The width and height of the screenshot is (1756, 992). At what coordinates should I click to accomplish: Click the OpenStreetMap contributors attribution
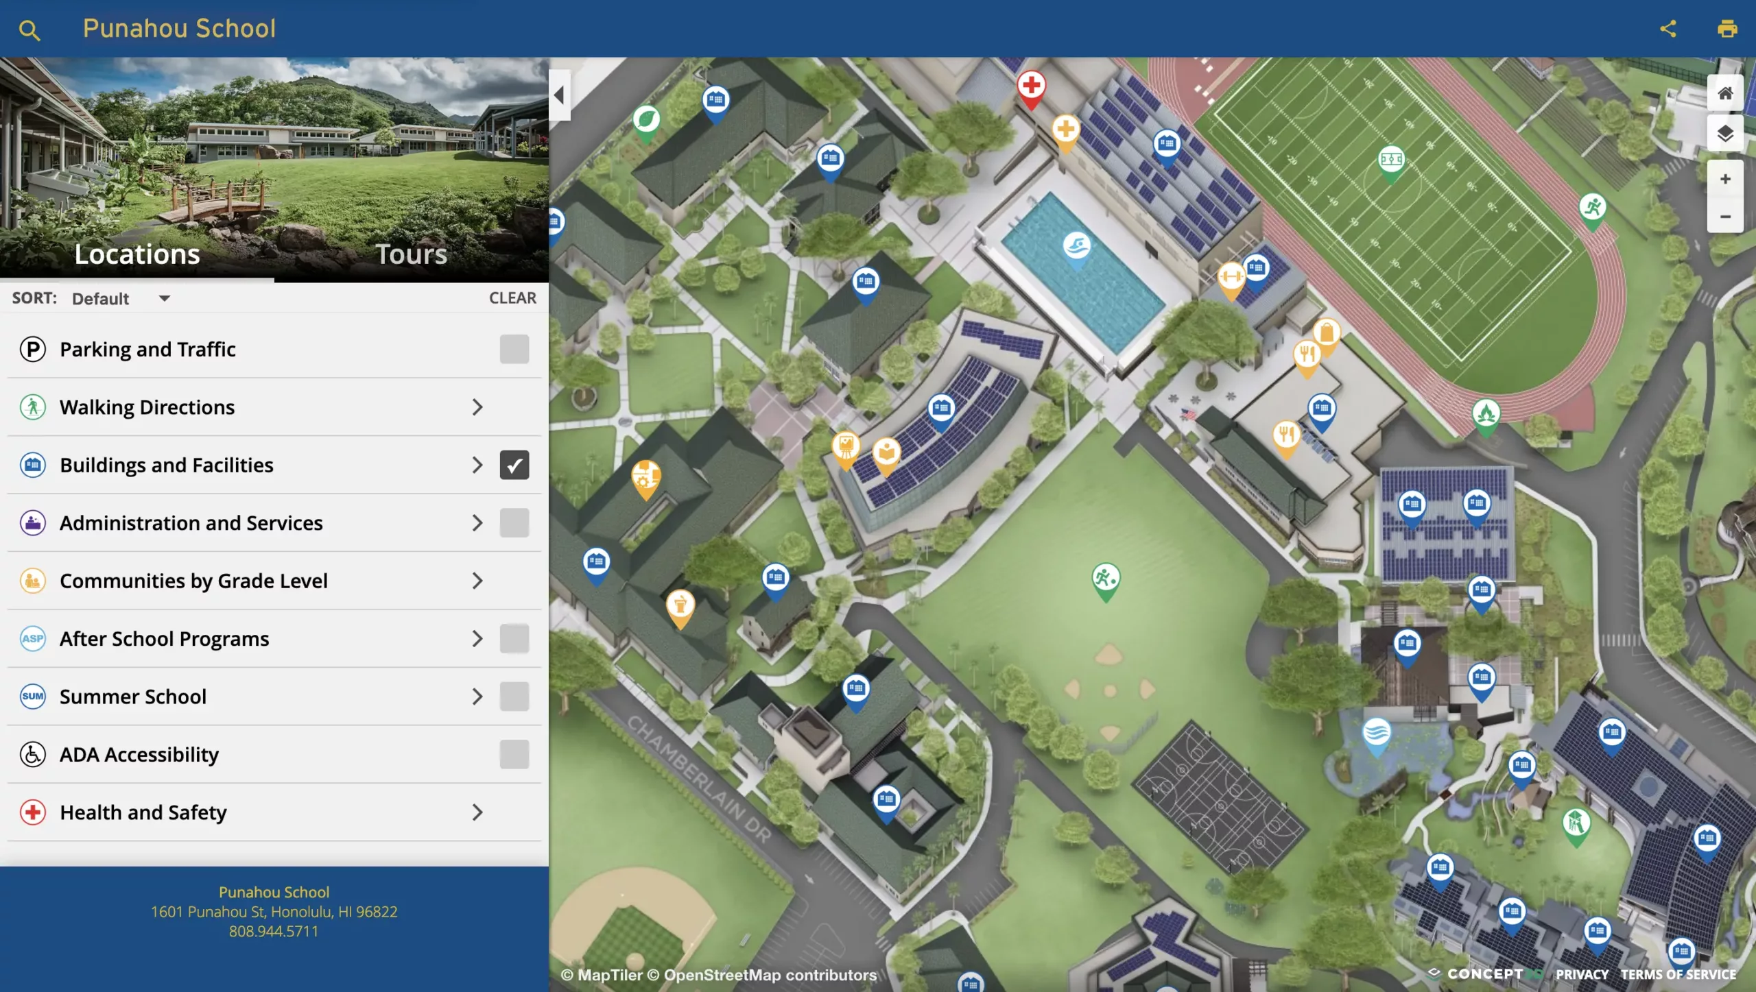point(761,974)
